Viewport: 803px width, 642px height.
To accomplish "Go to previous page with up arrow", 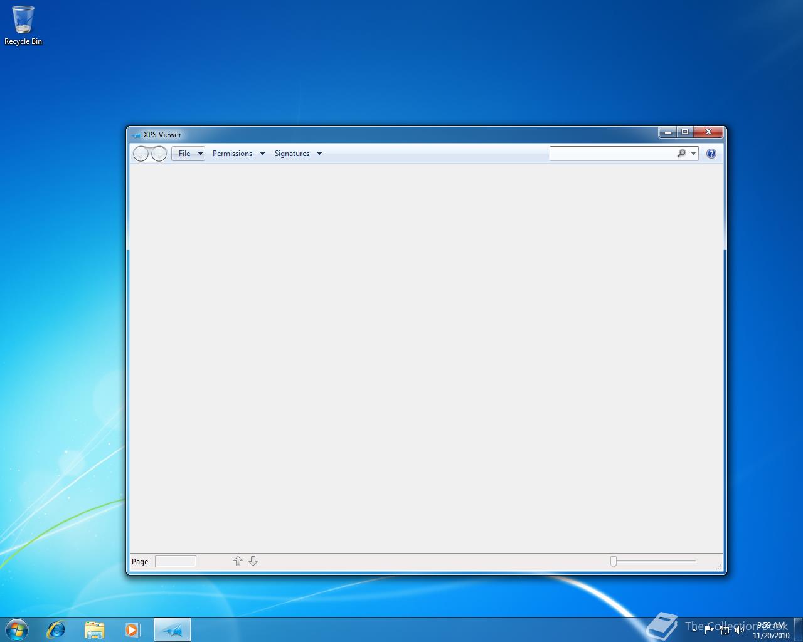I will (x=238, y=561).
